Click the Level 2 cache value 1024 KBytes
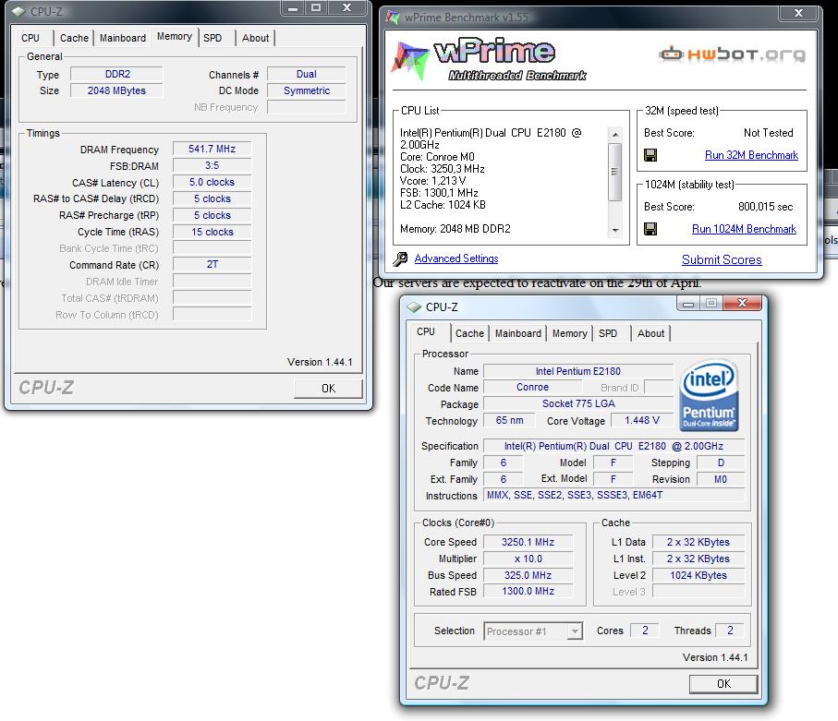The width and height of the screenshot is (838, 721). [698, 575]
